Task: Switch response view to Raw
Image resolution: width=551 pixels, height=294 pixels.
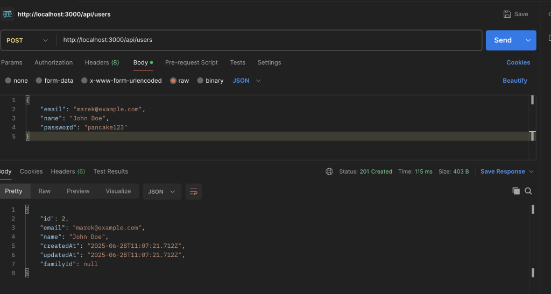Action: point(45,191)
